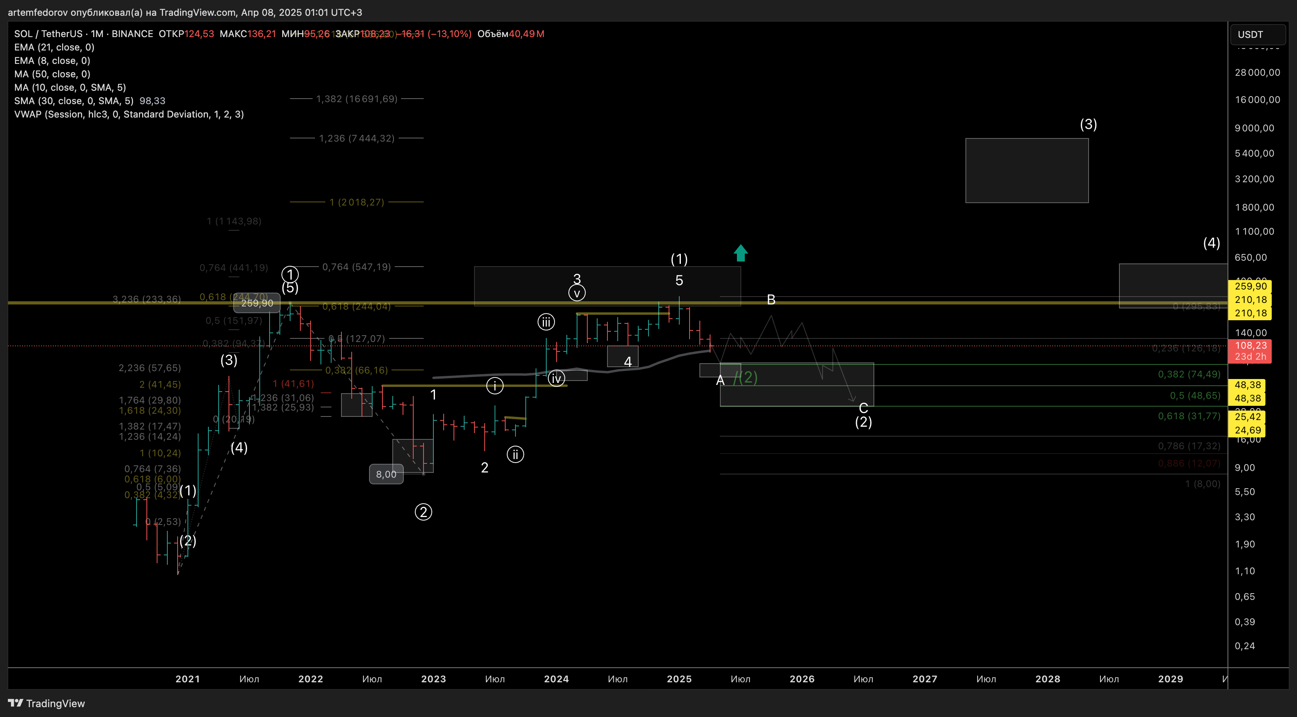Viewport: 1297px width, 717px height.
Task: Click 2029 on the time axis
Action: coord(1171,679)
